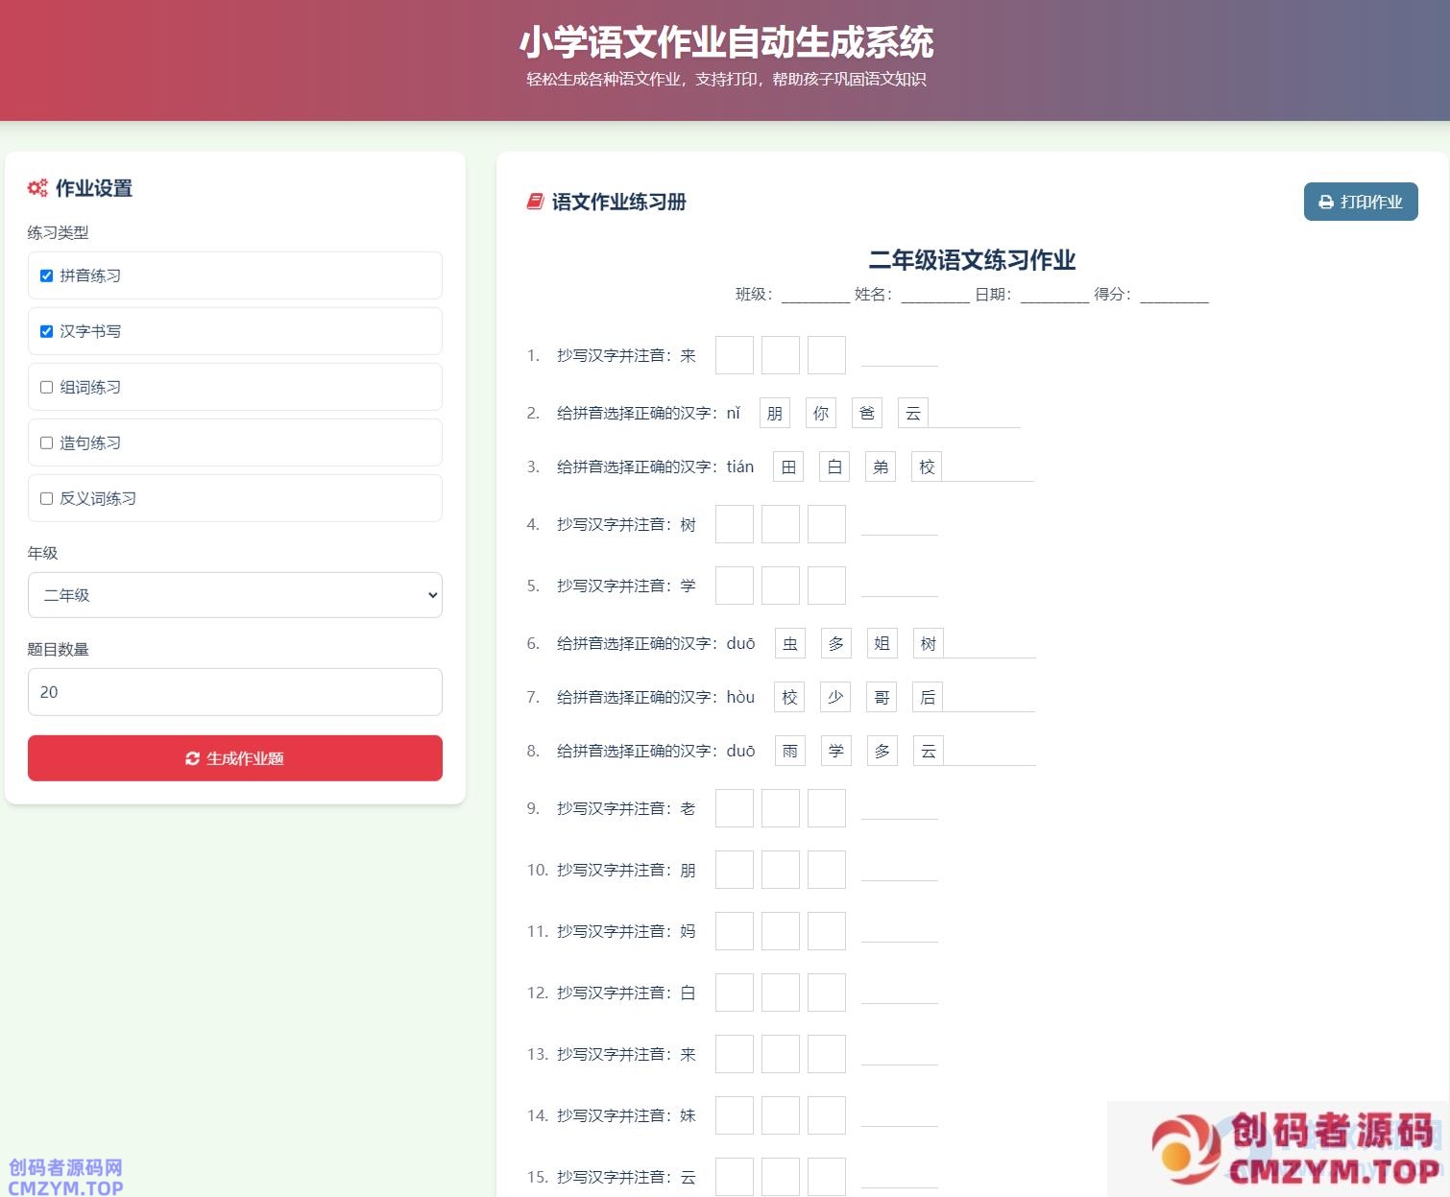Click the refresh icon in 生成作业题 button

coord(192,758)
